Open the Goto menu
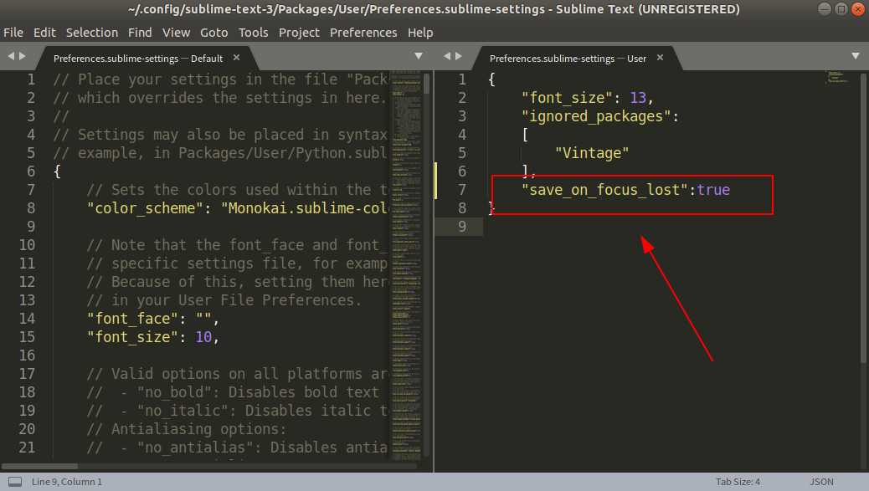 click(214, 33)
